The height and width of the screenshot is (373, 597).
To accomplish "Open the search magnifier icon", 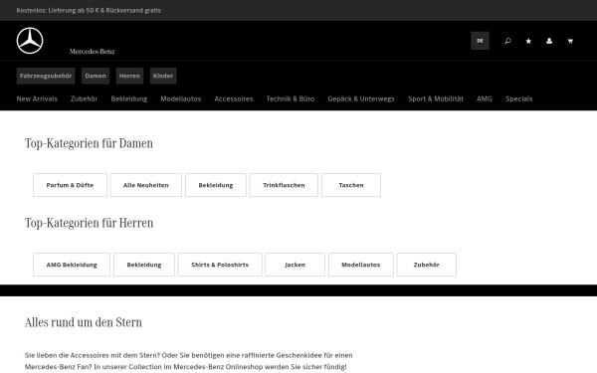I will [507, 41].
